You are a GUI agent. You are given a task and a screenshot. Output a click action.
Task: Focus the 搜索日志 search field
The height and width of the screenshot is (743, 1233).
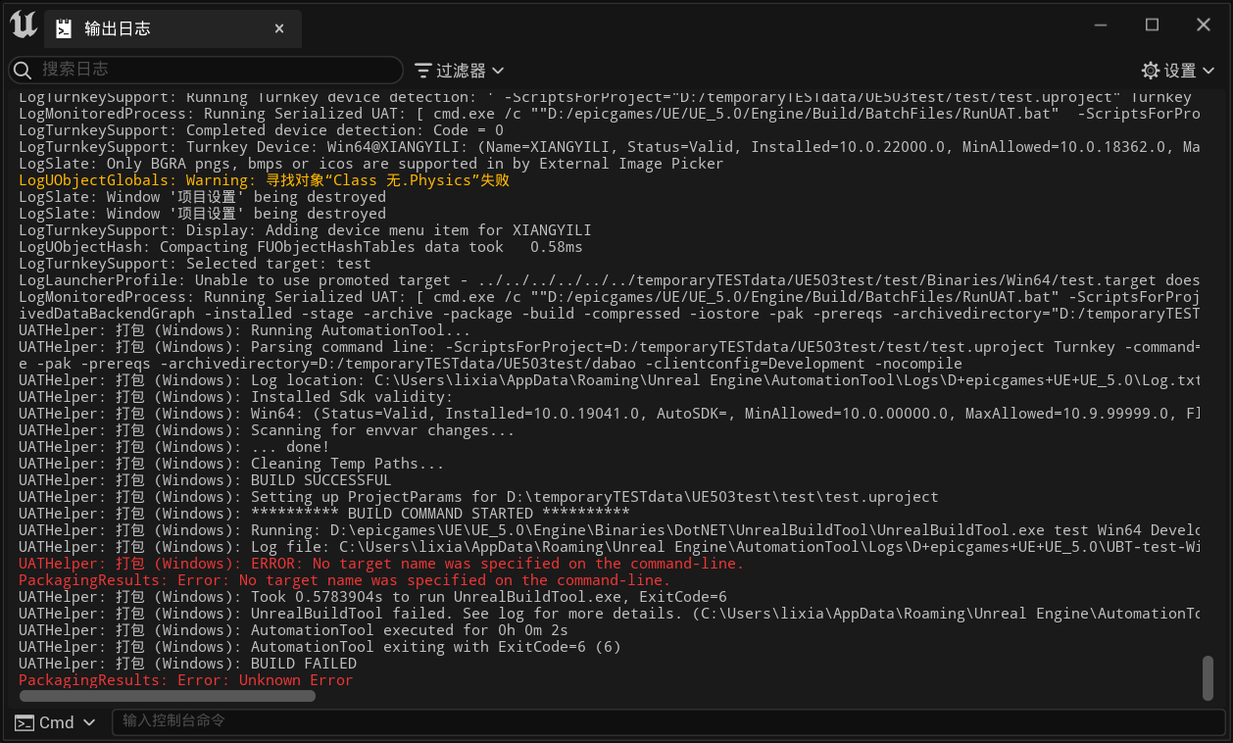[x=206, y=70]
